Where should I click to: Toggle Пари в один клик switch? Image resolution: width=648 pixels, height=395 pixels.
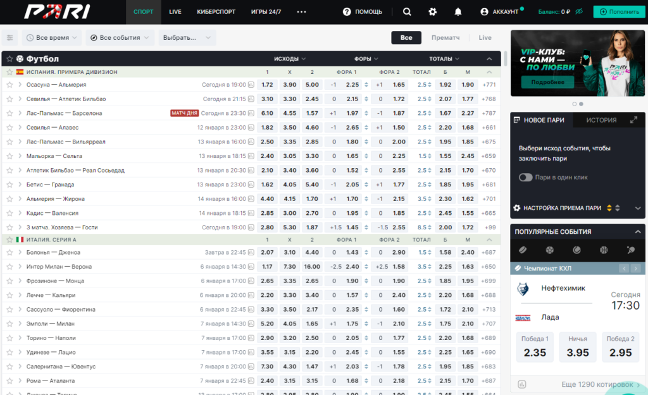click(525, 177)
